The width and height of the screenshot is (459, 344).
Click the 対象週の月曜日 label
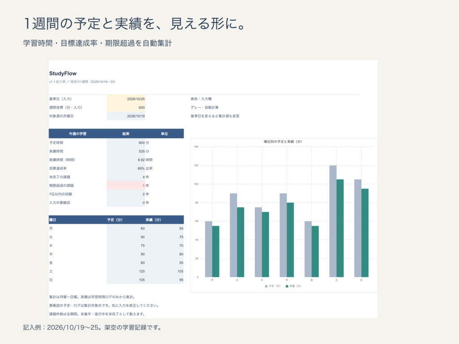coord(61,116)
